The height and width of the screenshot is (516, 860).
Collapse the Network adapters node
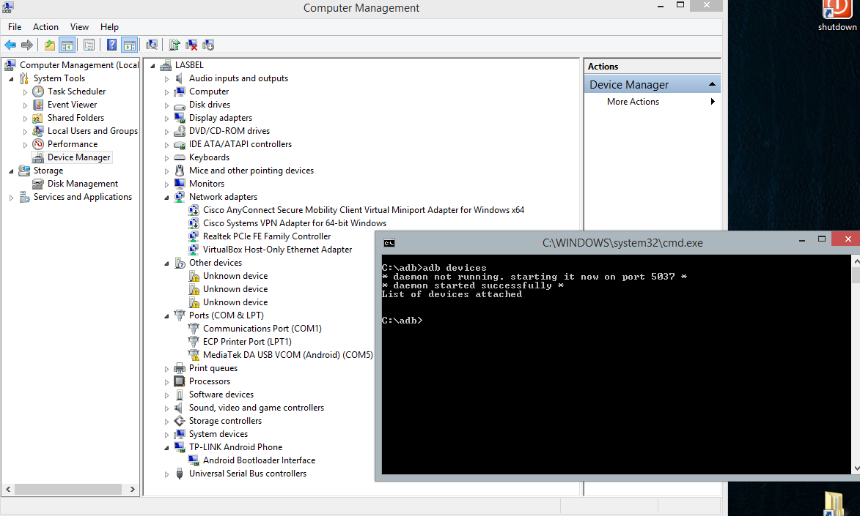point(167,197)
